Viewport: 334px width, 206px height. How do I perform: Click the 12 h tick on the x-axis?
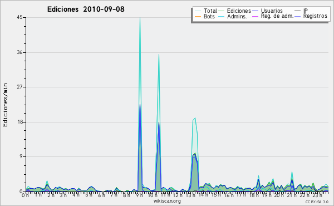pyautogui.click(x=177, y=195)
